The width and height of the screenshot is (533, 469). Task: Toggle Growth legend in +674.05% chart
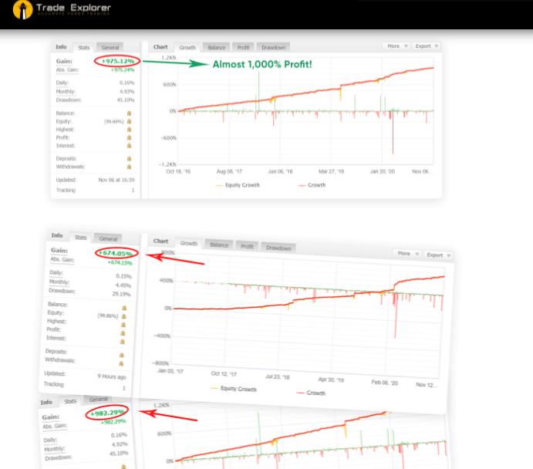tap(311, 393)
